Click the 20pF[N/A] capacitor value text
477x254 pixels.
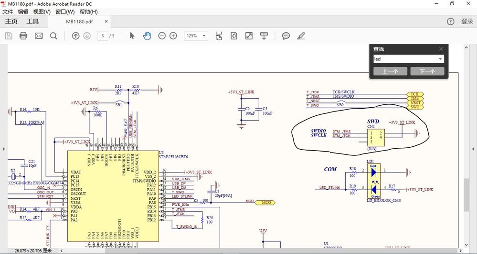[x=223, y=196]
